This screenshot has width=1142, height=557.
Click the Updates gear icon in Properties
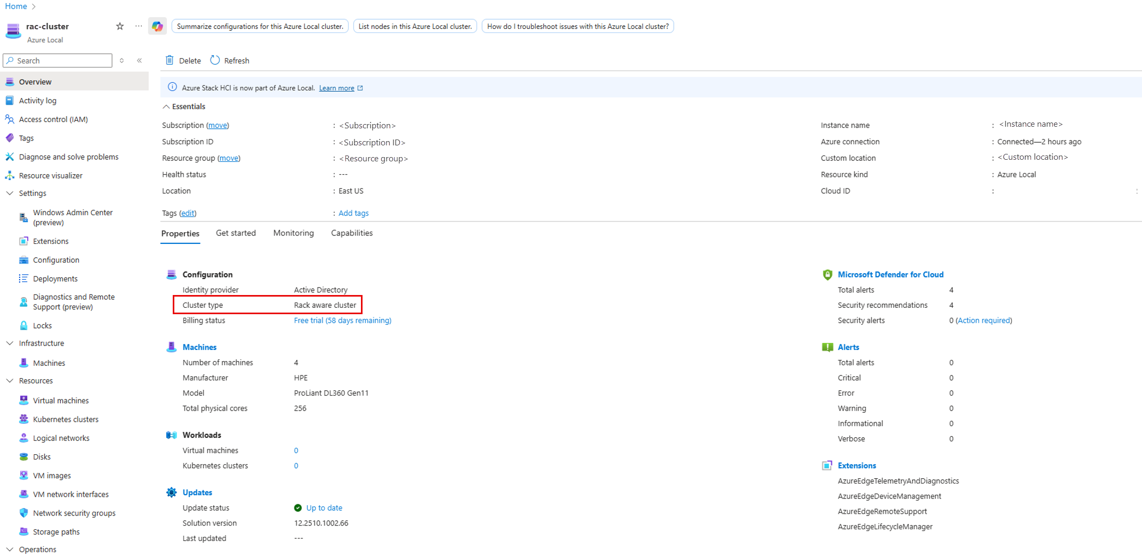(x=171, y=493)
